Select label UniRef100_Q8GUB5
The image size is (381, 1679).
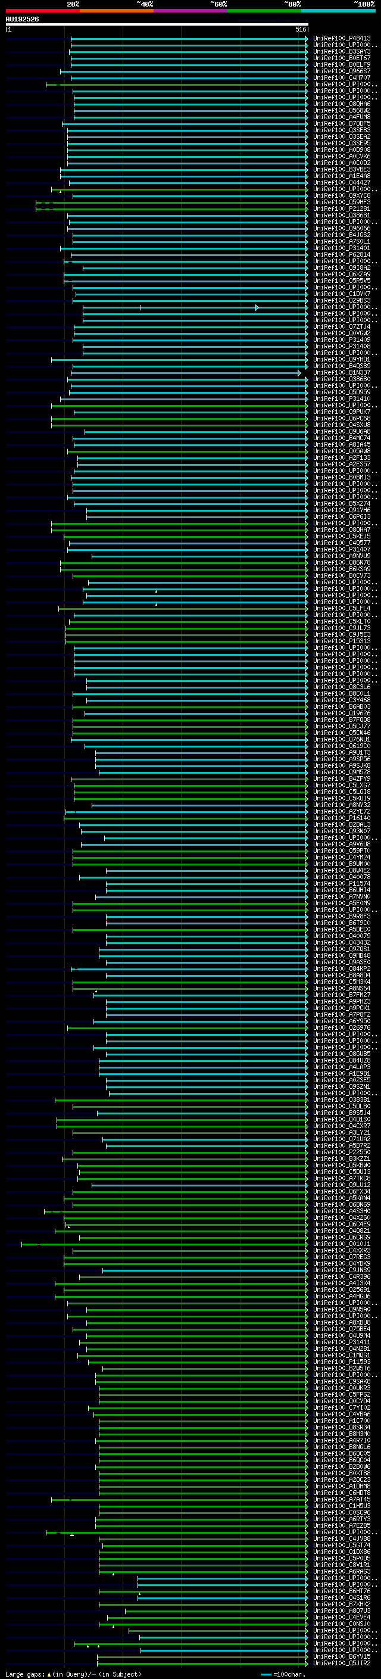[x=342, y=1054]
